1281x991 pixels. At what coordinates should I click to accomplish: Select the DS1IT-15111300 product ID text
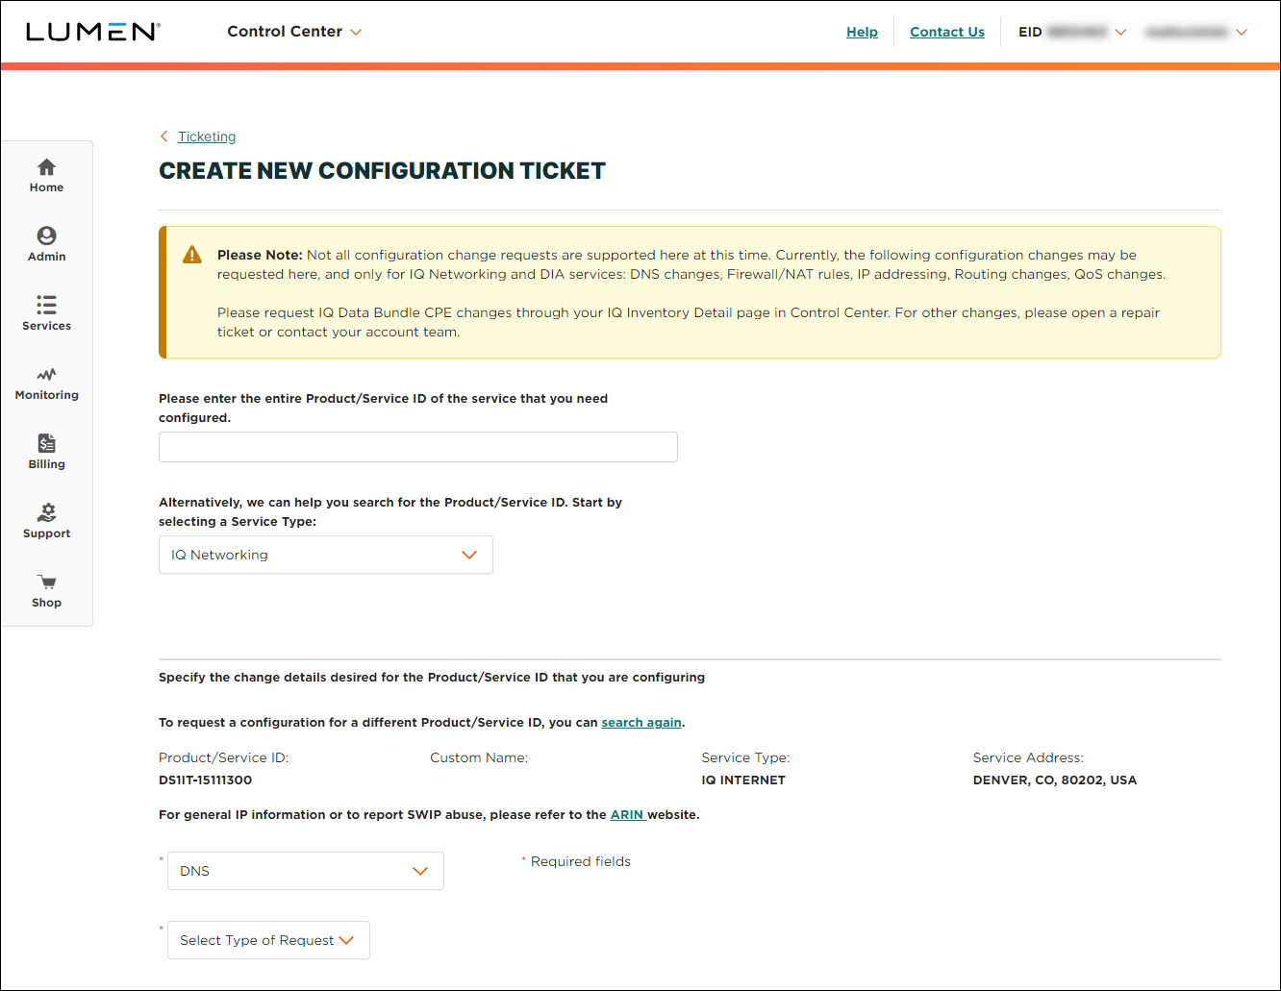pyautogui.click(x=206, y=780)
